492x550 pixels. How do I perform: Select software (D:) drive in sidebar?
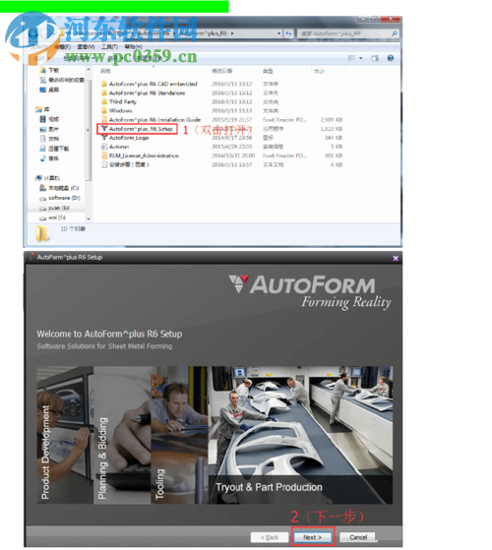pyautogui.click(x=64, y=198)
